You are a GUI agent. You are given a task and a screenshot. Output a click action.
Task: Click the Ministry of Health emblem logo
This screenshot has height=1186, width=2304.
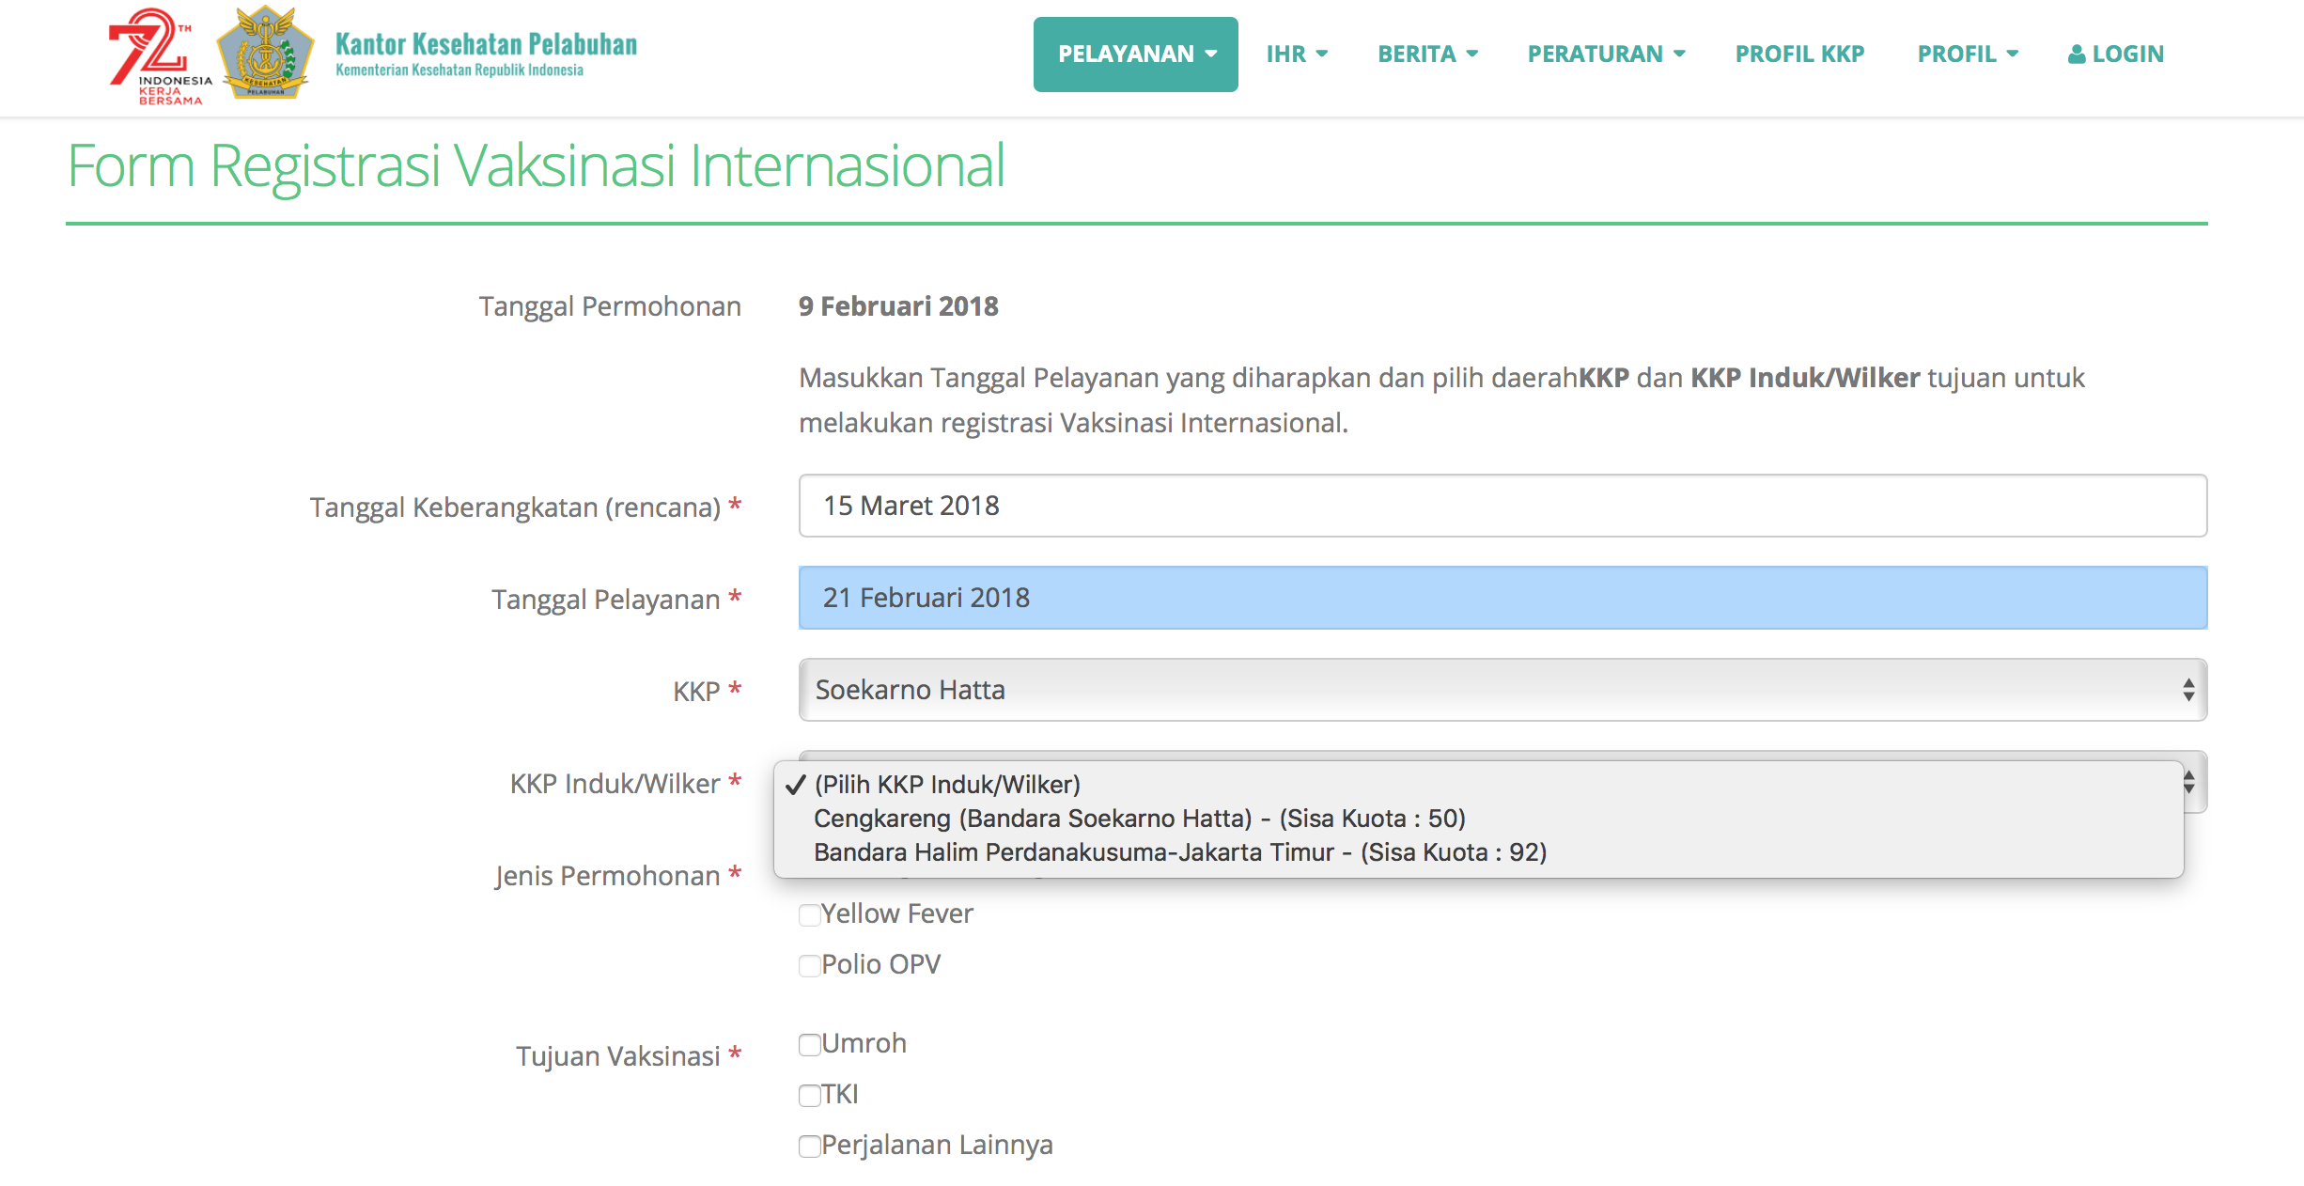[x=266, y=54]
